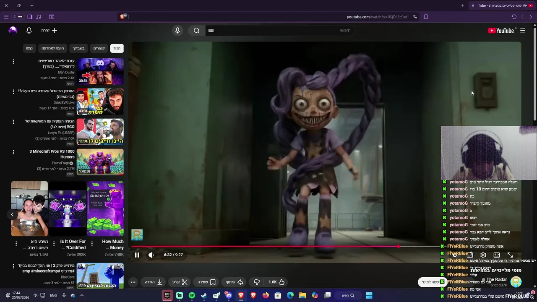Run search with the magnifier icon

coord(196,30)
